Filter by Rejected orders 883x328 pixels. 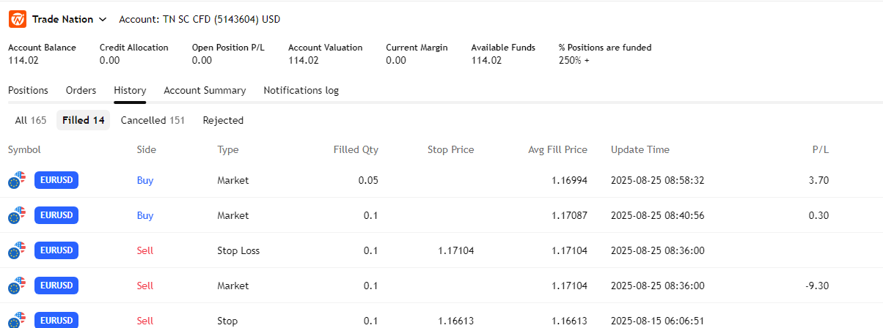coord(223,120)
